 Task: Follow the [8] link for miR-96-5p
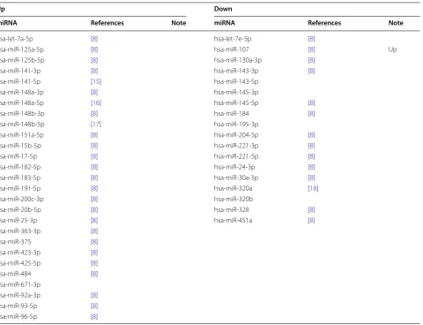pos(94,317)
